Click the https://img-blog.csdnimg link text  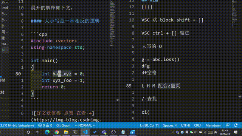click(x=66, y=120)
